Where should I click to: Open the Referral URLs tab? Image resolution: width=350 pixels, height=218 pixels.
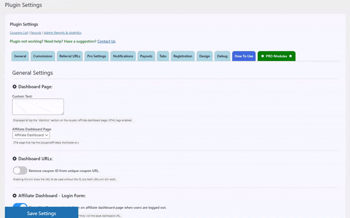click(x=70, y=56)
